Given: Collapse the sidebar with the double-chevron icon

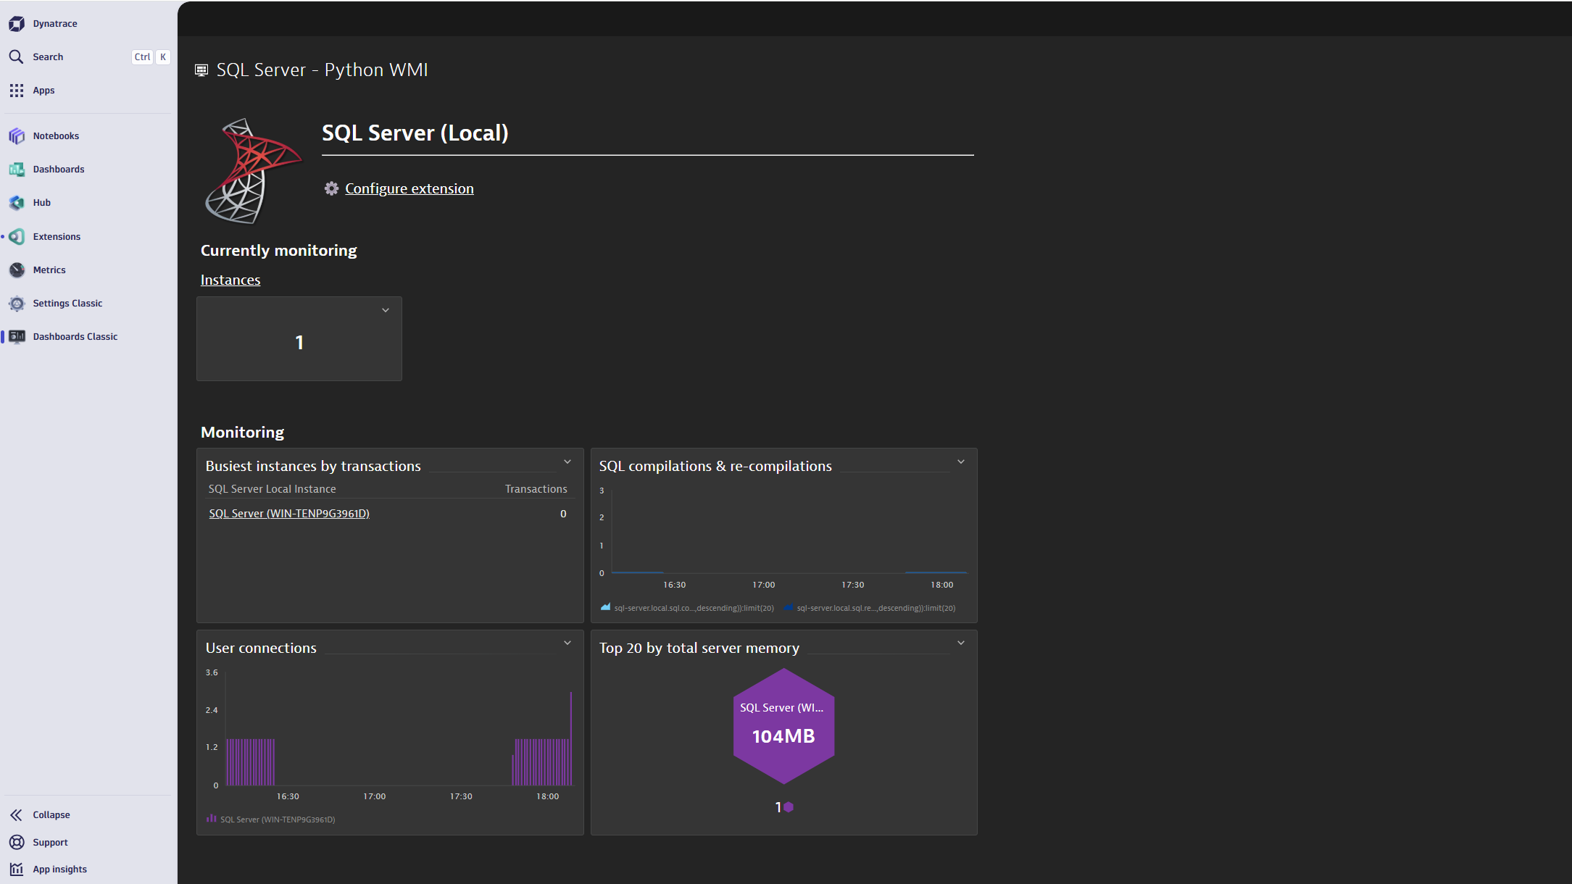Looking at the screenshot, I should (16, 815).
